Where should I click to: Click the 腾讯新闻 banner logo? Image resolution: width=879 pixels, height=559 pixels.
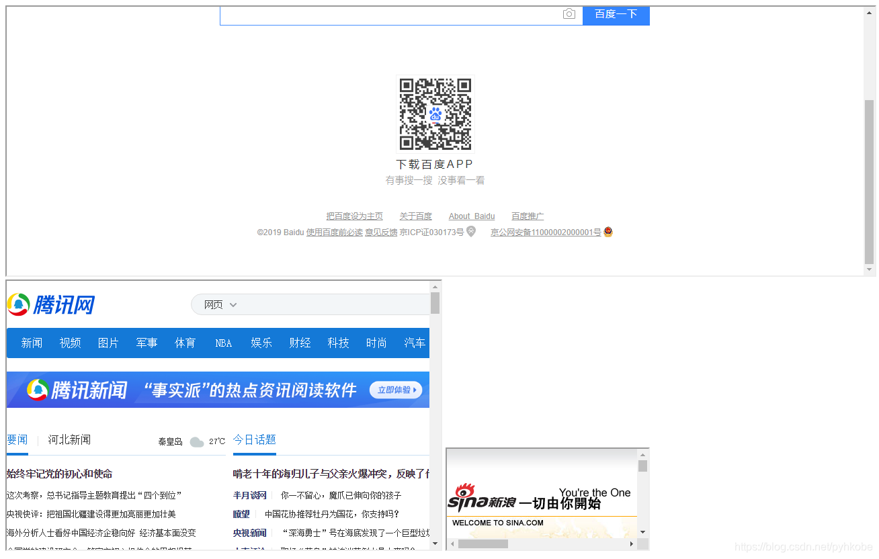coord(77,390)
